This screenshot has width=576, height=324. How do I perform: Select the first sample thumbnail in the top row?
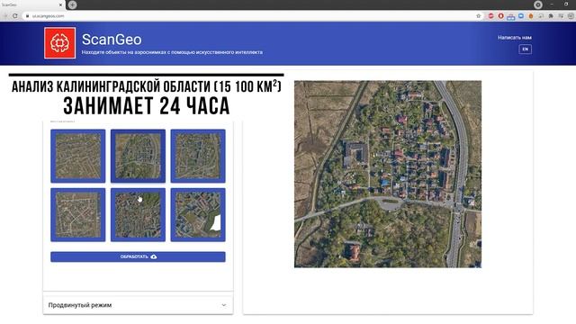78,156
